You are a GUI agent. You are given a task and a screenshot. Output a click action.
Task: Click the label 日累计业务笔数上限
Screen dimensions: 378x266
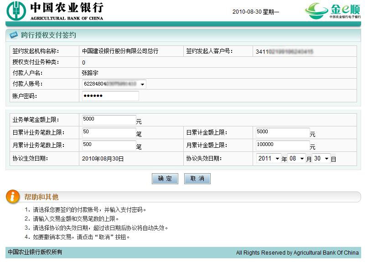[38, 132]
